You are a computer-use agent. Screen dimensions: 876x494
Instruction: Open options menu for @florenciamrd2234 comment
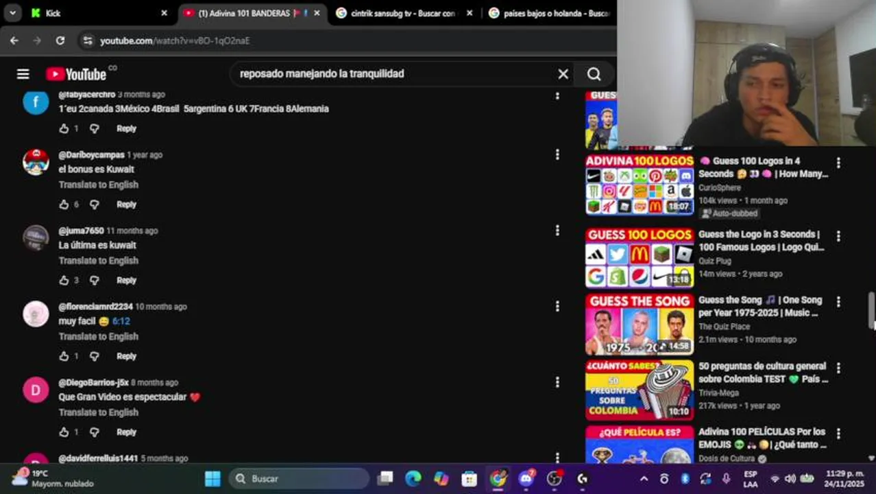[557, 306]
